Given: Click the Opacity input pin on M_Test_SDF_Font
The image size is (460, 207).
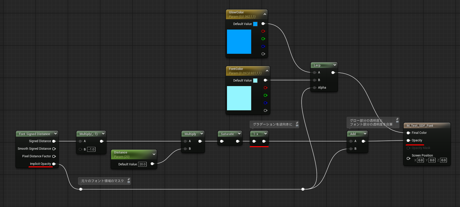Looking at the screenshot, I should 408,140.
